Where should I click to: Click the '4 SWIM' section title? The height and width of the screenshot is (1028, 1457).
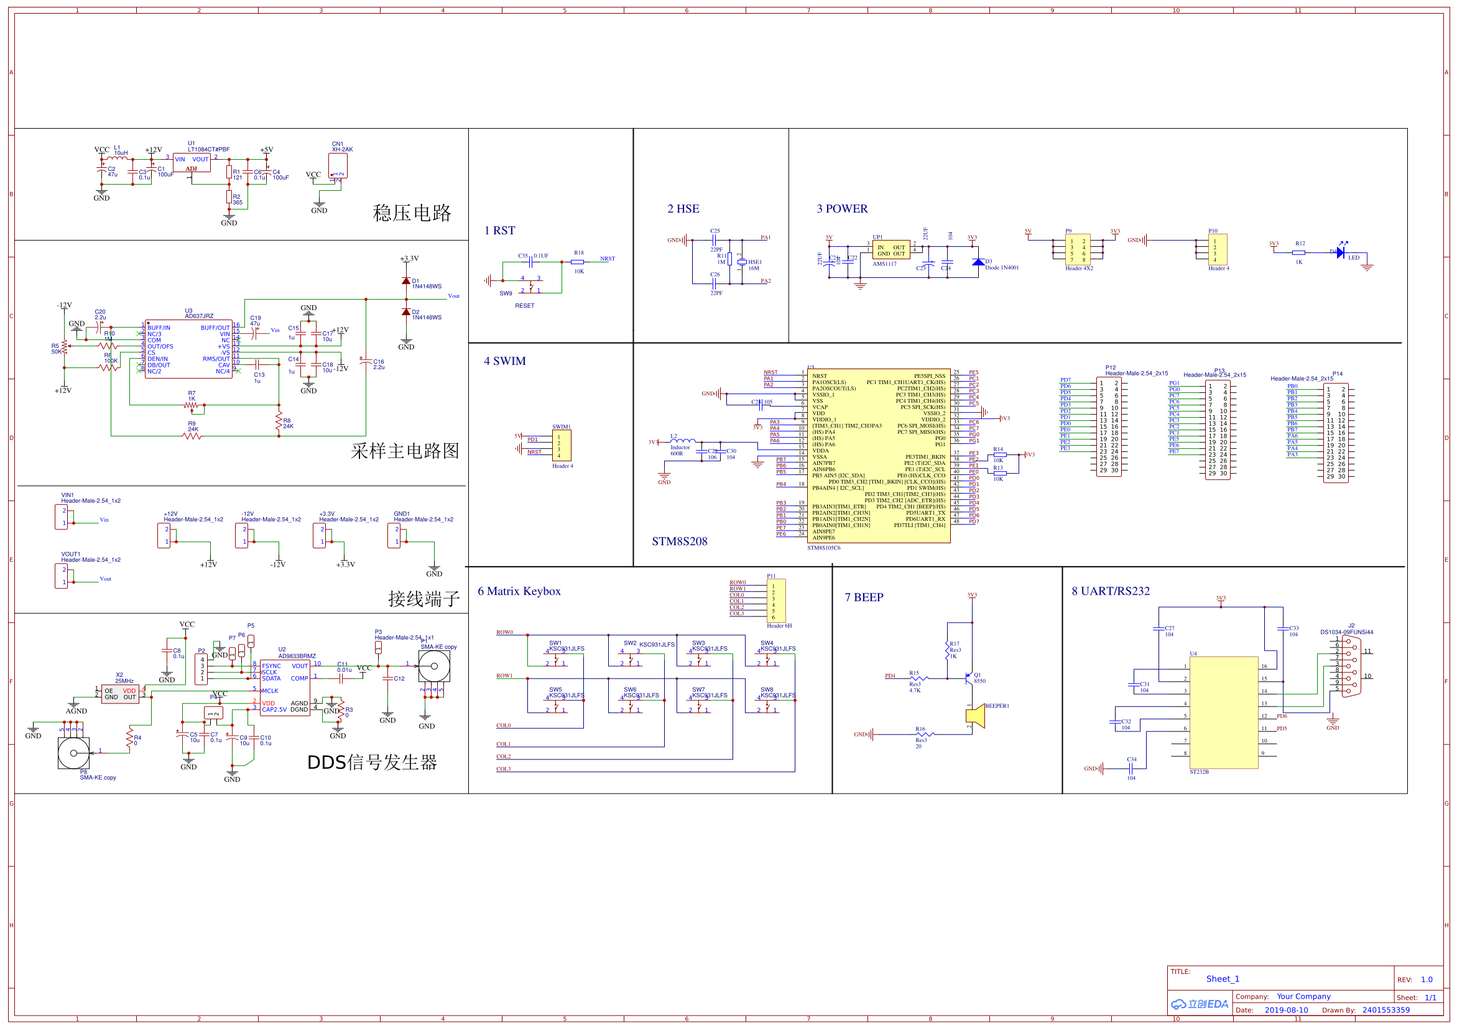click(x=504, y=361)
